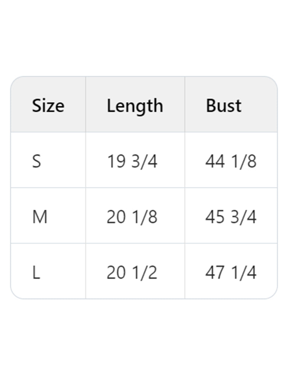This screenshot has height=379, width=288.
Task: Select the bust measurement for size S
Action: pos(231,161)
